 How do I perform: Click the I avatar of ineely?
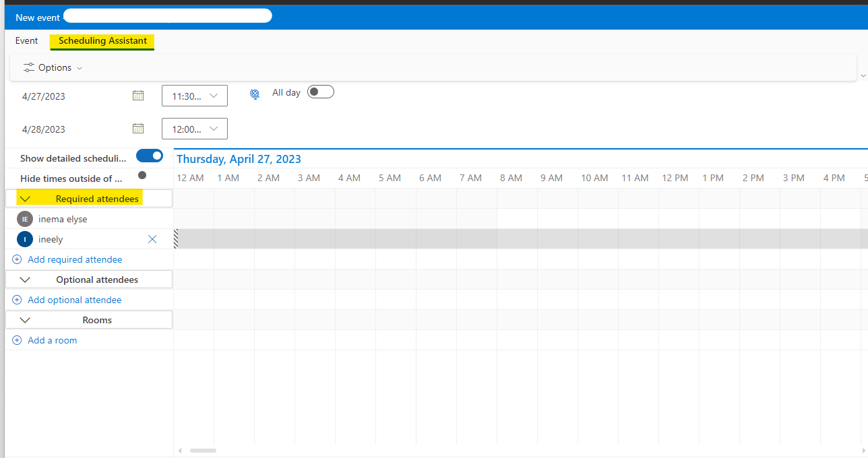25,239
